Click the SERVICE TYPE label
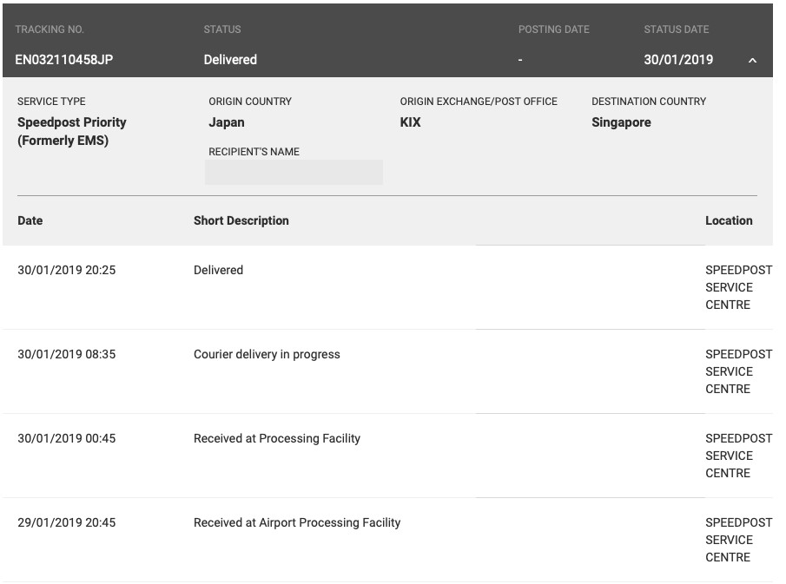 point(51,102)
